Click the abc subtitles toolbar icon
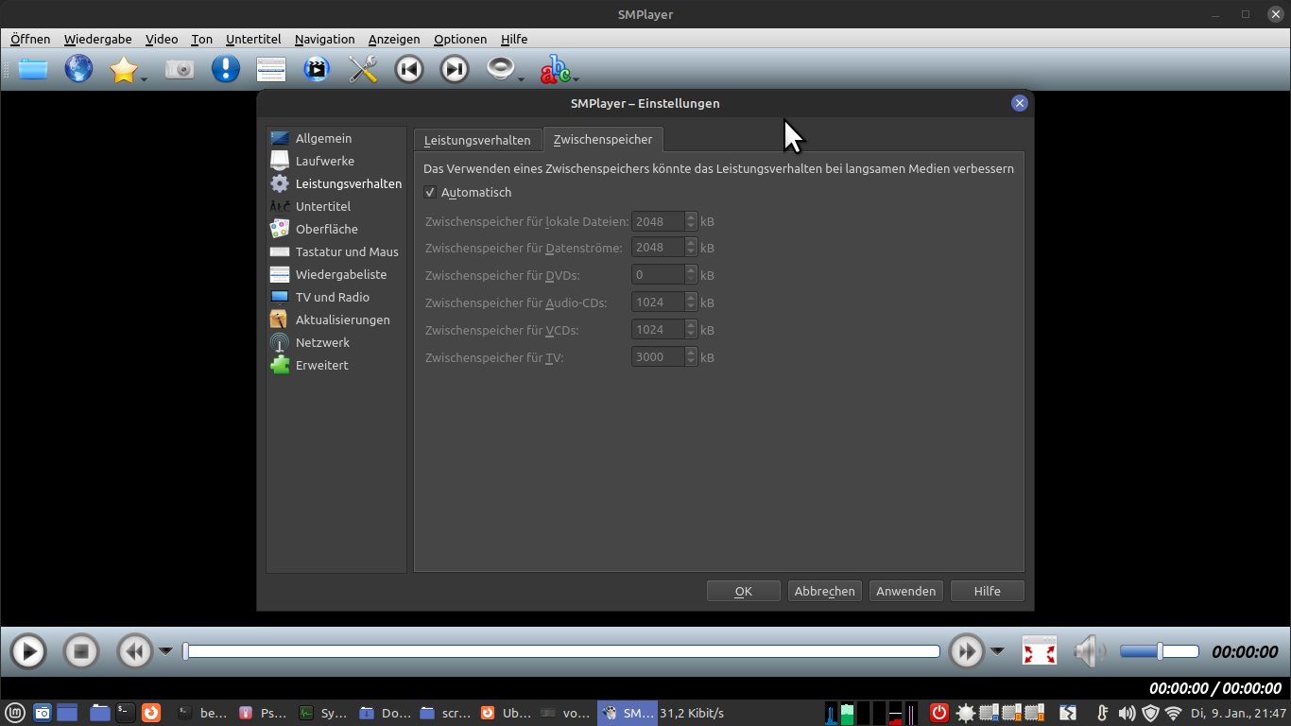 pos(555,69)
